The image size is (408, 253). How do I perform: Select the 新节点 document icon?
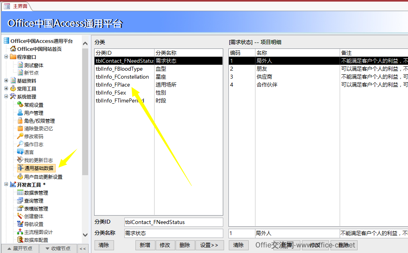(20, 73)
